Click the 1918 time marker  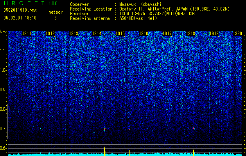click(190, 34)
